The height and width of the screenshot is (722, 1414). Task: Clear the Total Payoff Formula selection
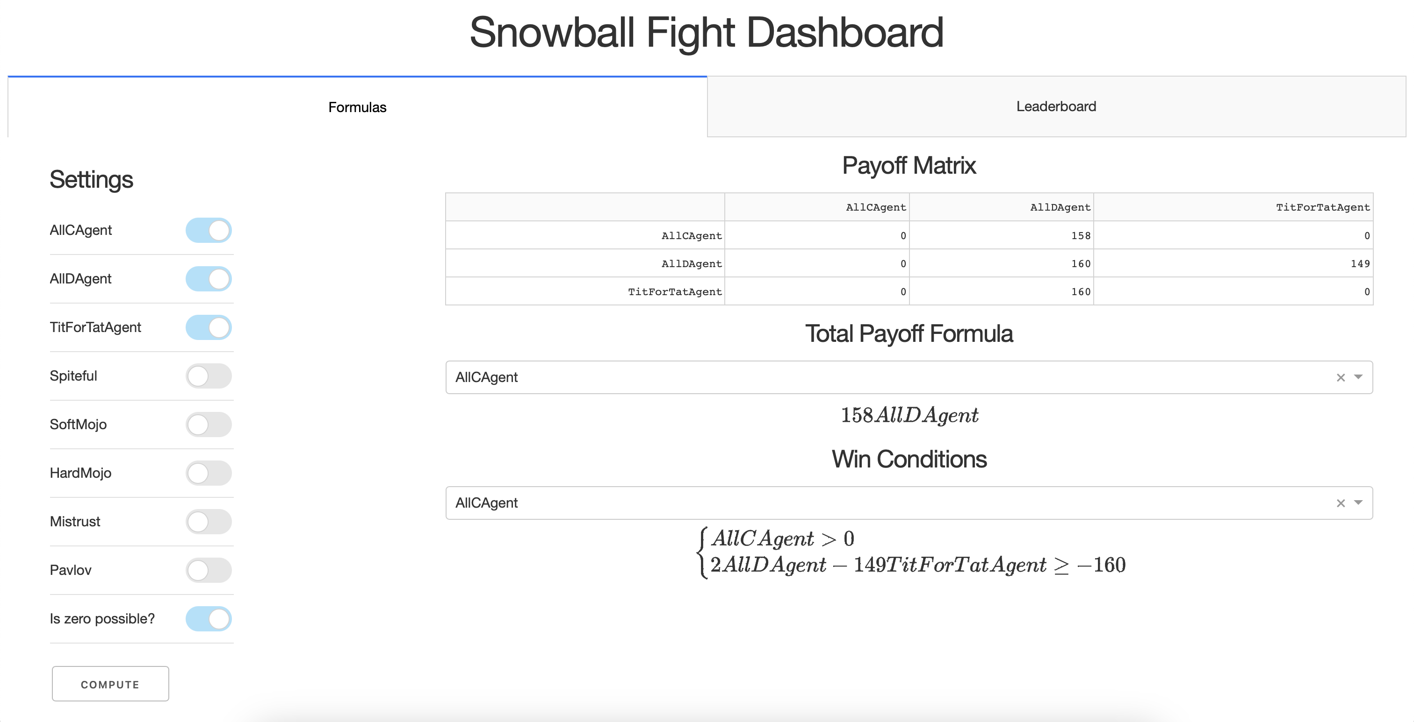point(1341,377)
